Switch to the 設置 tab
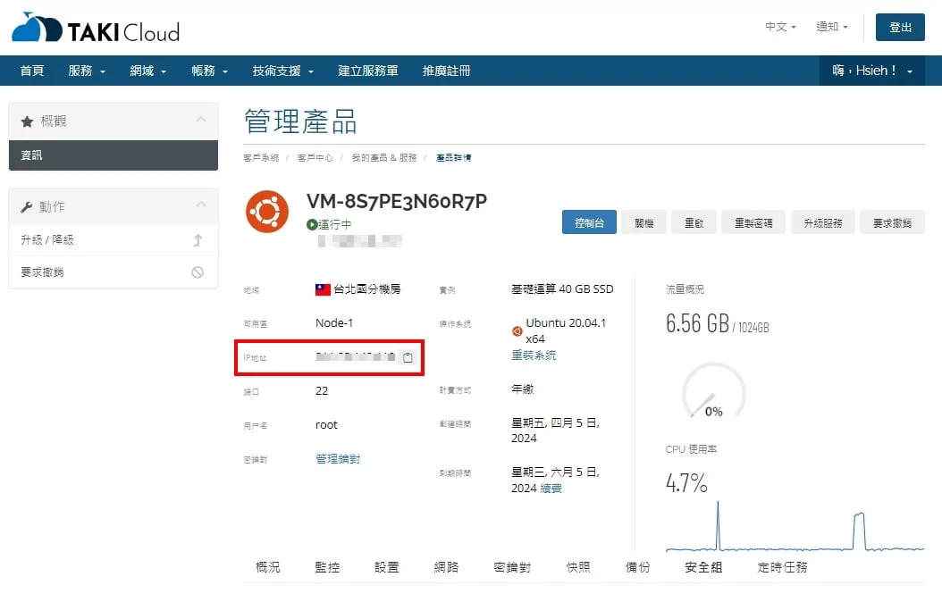Screen dimensions: 942x602 click(x=387, y=567)
